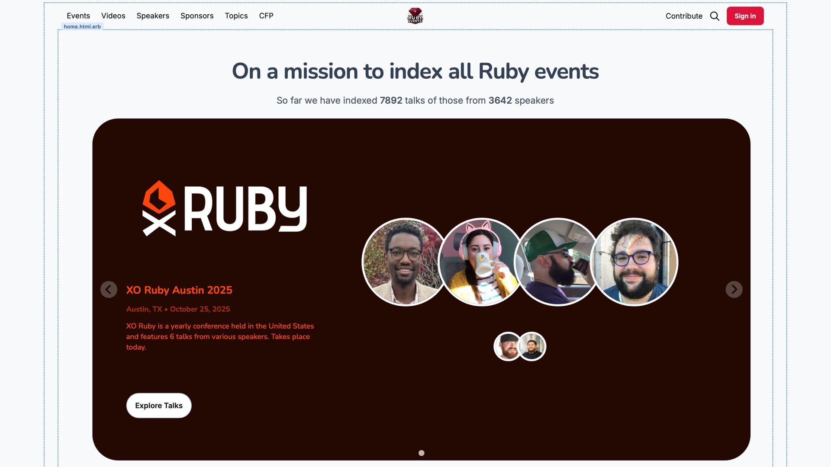Screen dimensions: 831x467
Task: Click speaker avatar wearing green cap
Action: 557,262
